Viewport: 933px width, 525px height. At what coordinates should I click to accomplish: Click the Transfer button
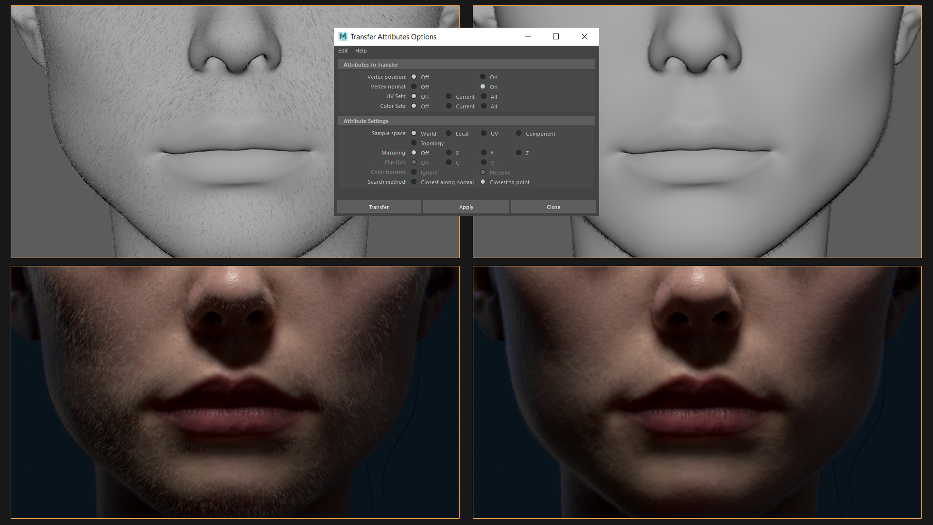pos(379,207)
